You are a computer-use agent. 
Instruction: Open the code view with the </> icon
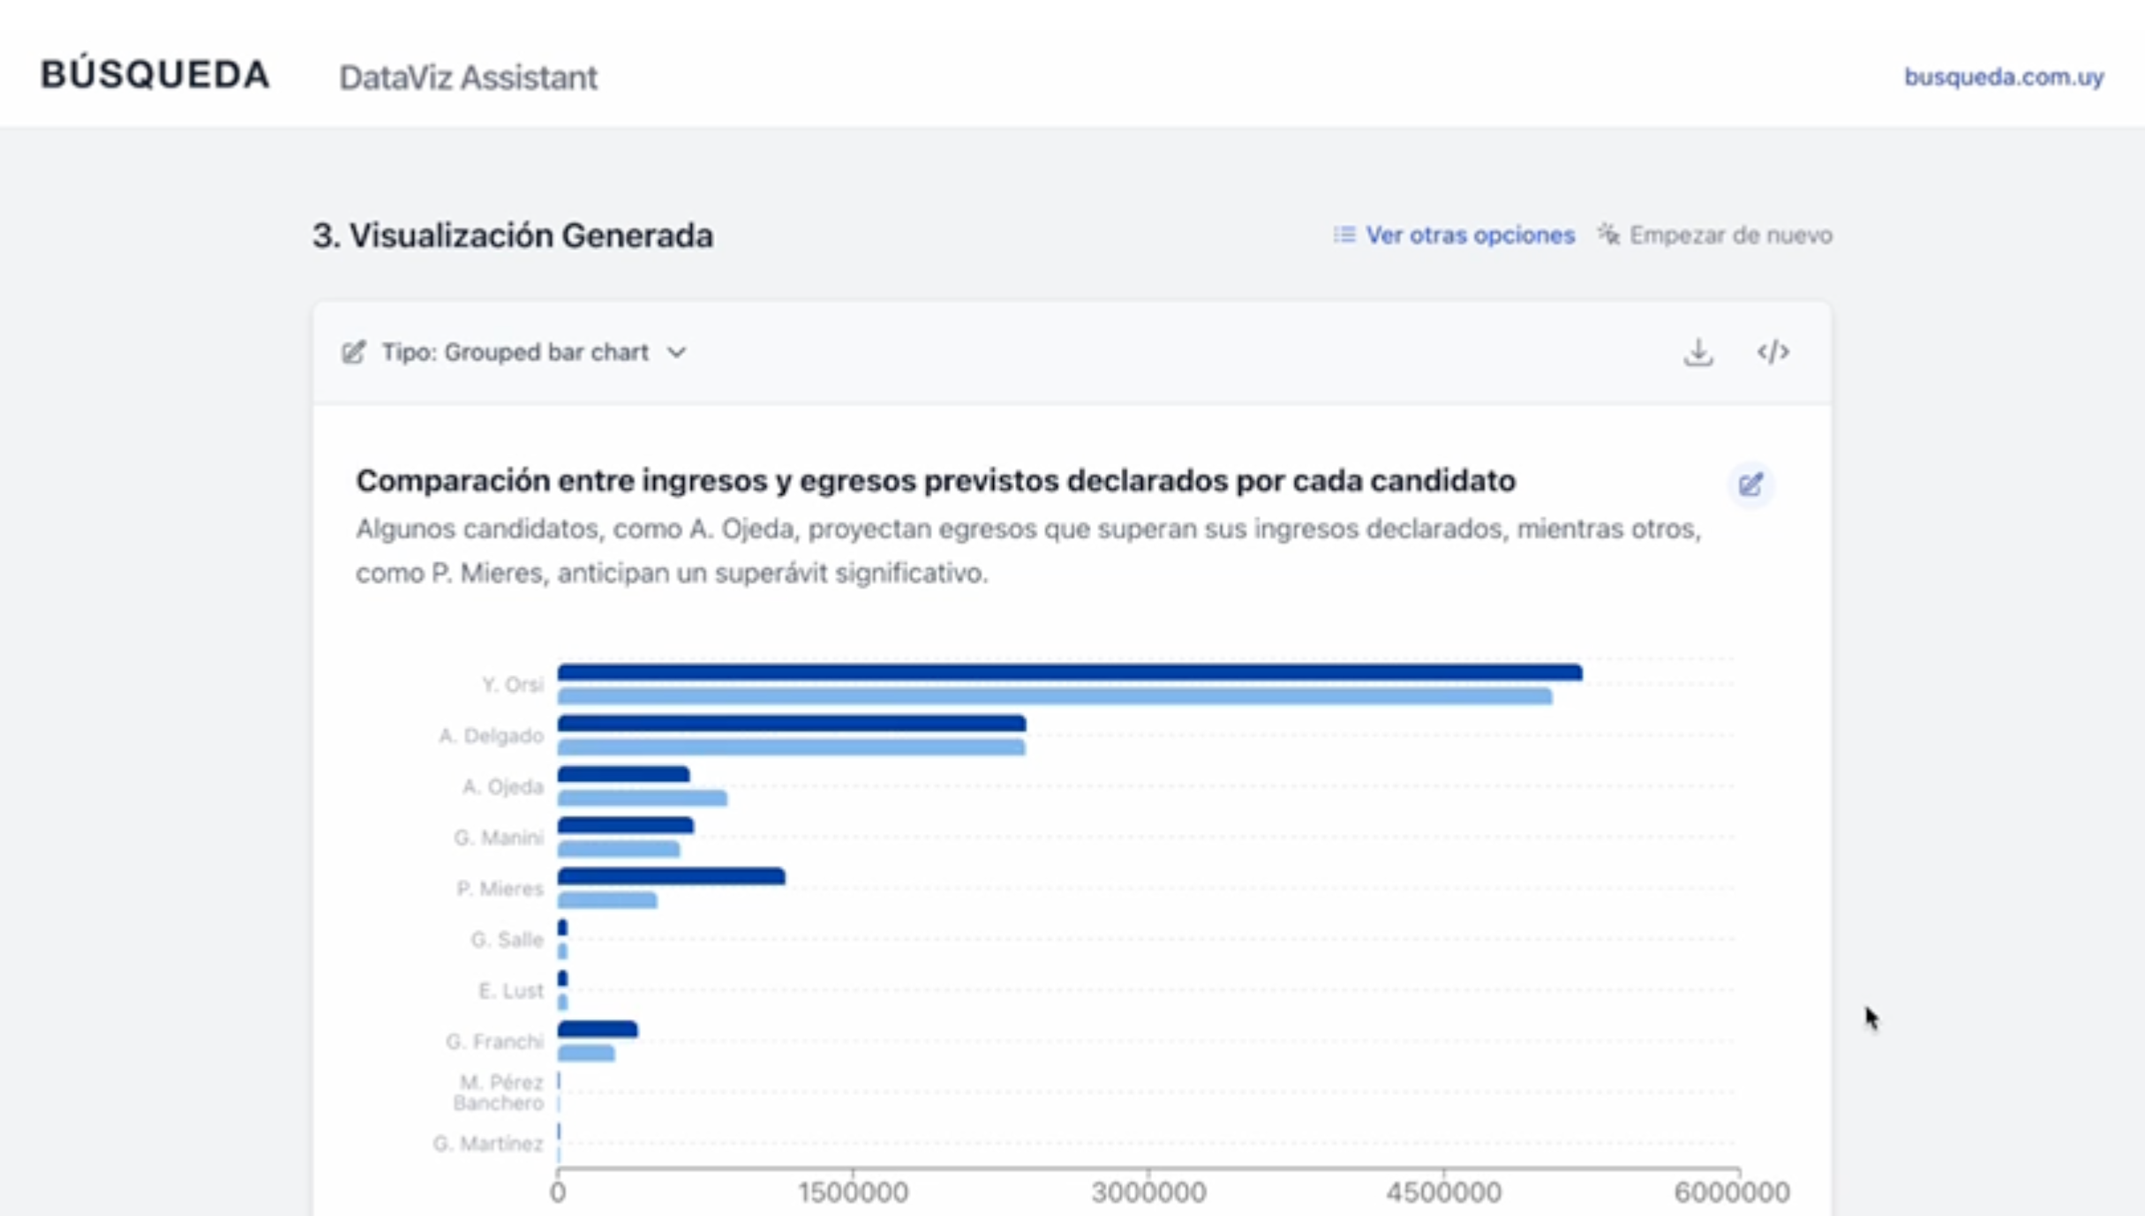(1774, 352)
